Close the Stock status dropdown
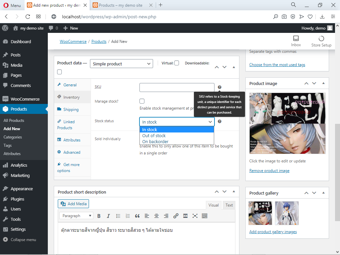 point(177,122)
